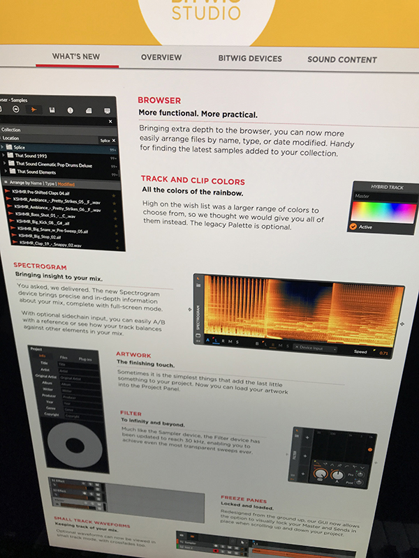
Task: Favorite KSHMR_Bass_Shot_01 with its star
Action: (x=115, y=218)
